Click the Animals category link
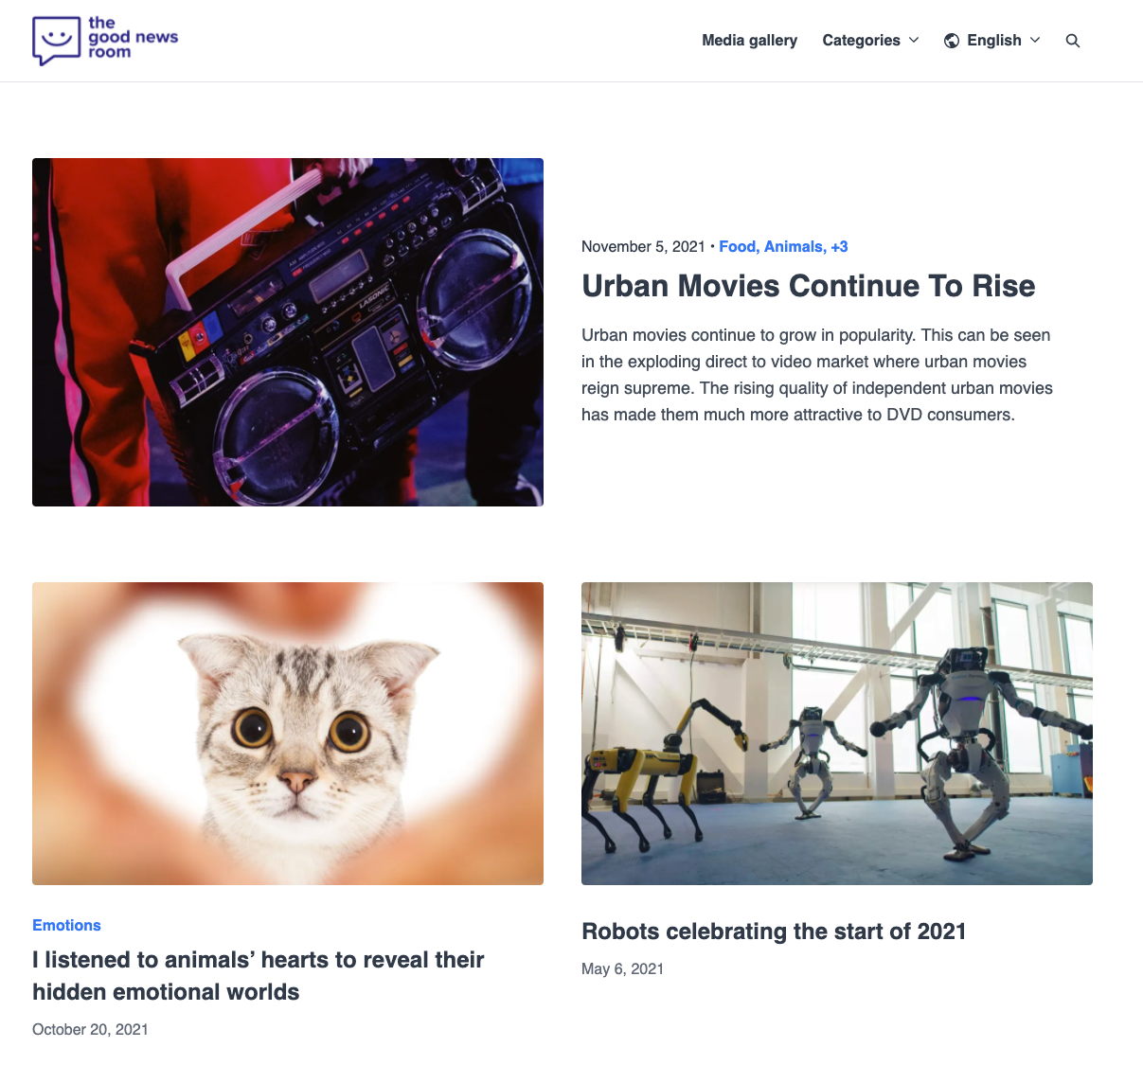 pos(795,246)
